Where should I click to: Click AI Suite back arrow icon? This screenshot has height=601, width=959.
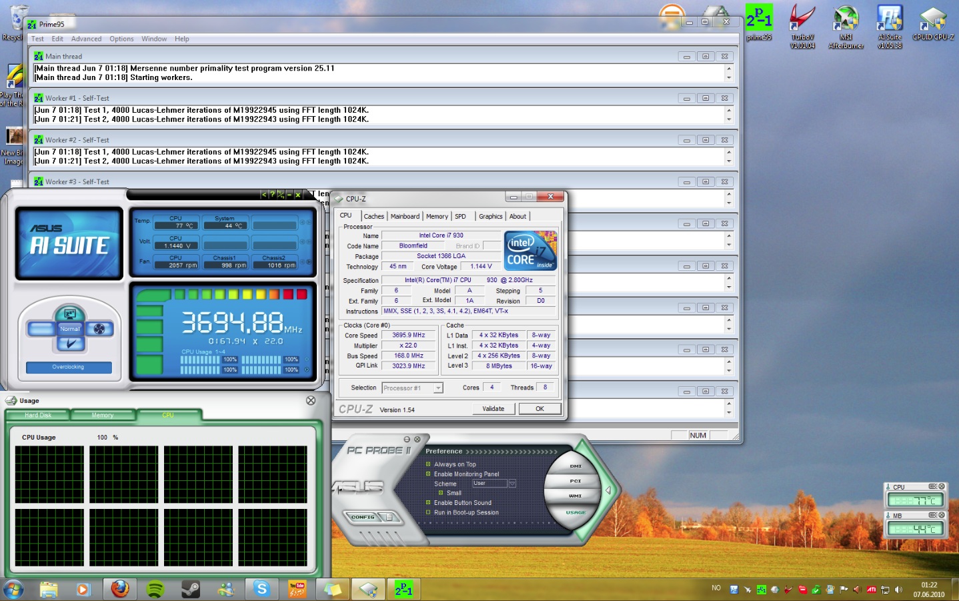coord(264,195)
